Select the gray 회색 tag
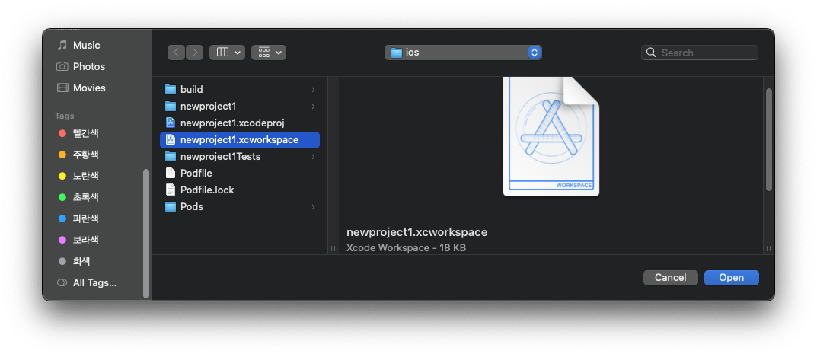Screen dimensions: 817x357 pos(75,262)
